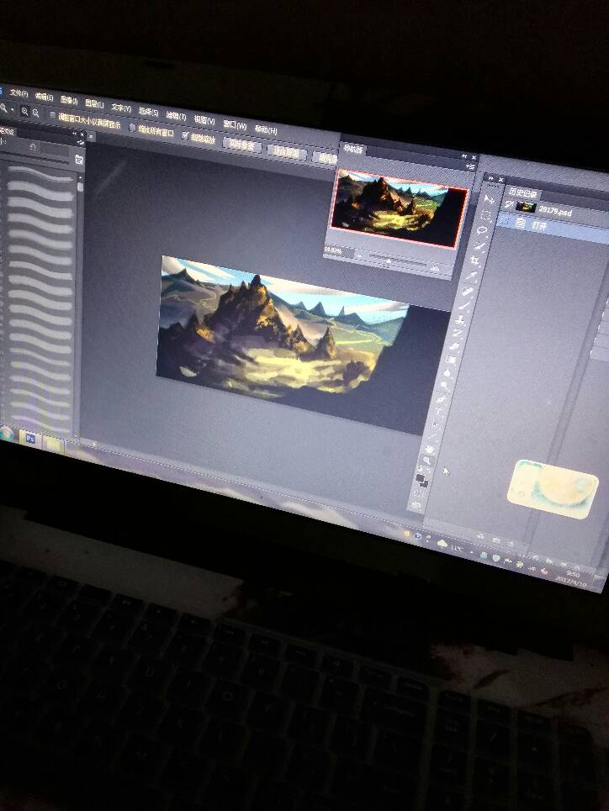Enable 调整窗口大小以满屏显示 checkbox

52,115
